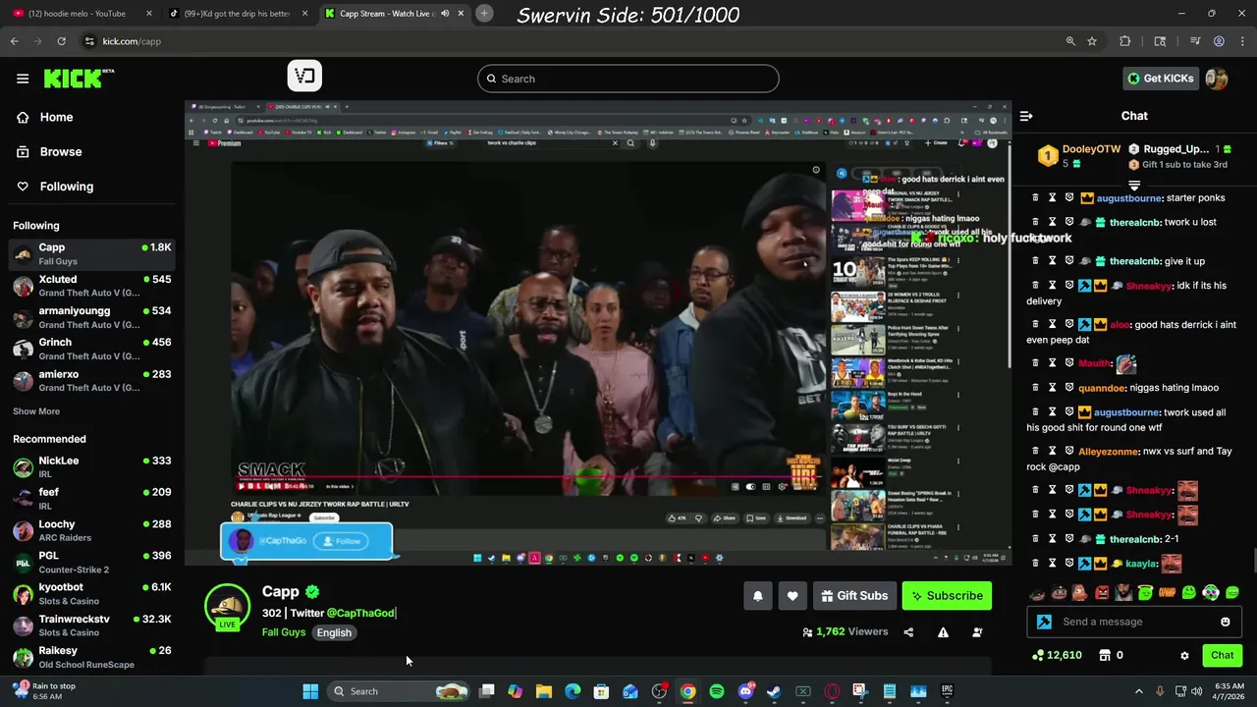Click the user icon beside report
This screenshot has height=707, width=1257.
point(977,632)
